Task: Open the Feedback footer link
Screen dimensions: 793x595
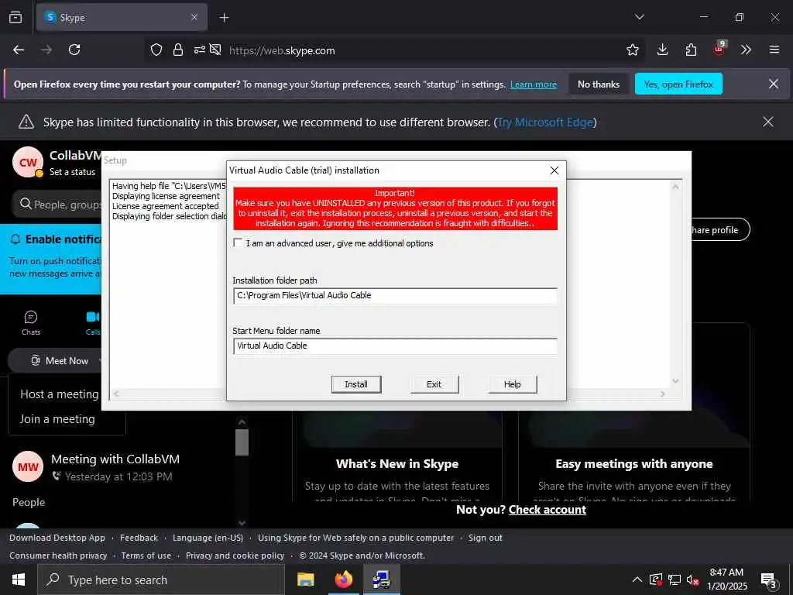Action: (139, 538)
